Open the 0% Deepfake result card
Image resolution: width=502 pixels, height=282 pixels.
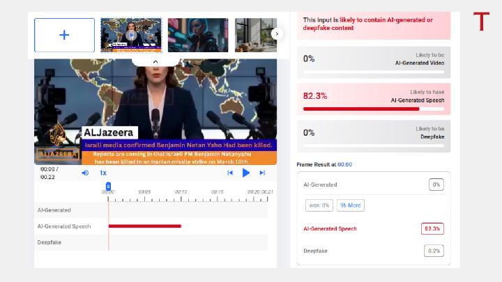[x=374, y=136]
